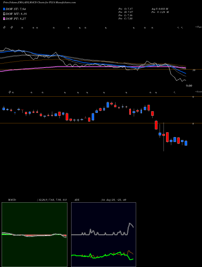Click the 'Pre L: 7.16' value
The width and height of the screenshot is (202, 267).
tap(126, 15)
